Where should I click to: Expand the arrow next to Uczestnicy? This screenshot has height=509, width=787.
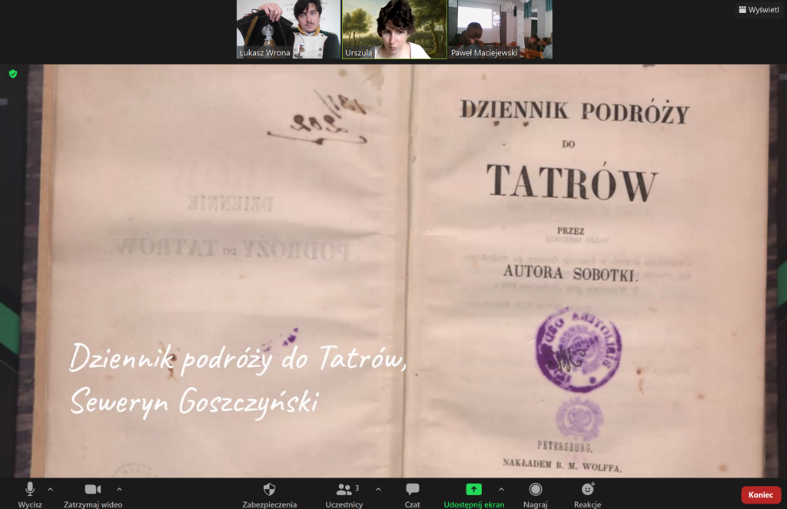click(378, 489)
